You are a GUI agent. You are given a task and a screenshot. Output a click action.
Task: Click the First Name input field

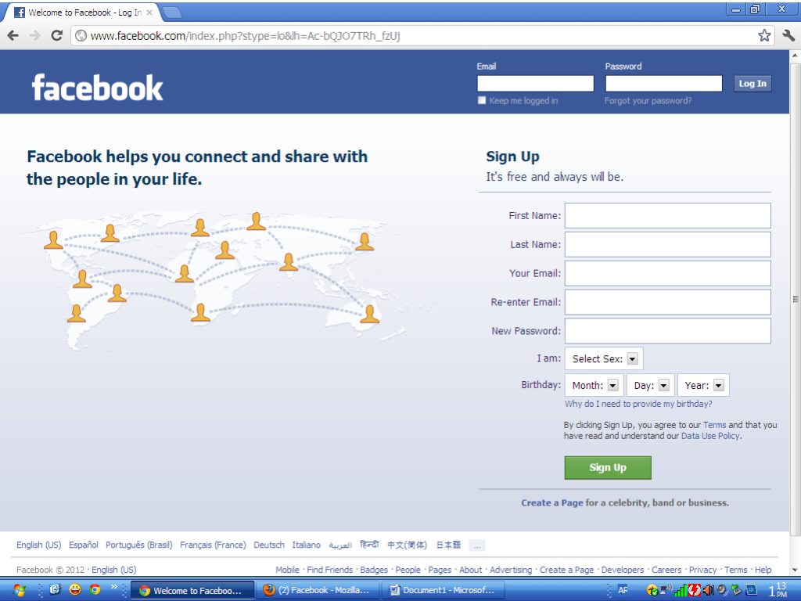point(668,216)
